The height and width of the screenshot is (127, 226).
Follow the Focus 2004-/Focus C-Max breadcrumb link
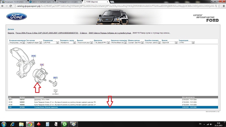(47, 33)
